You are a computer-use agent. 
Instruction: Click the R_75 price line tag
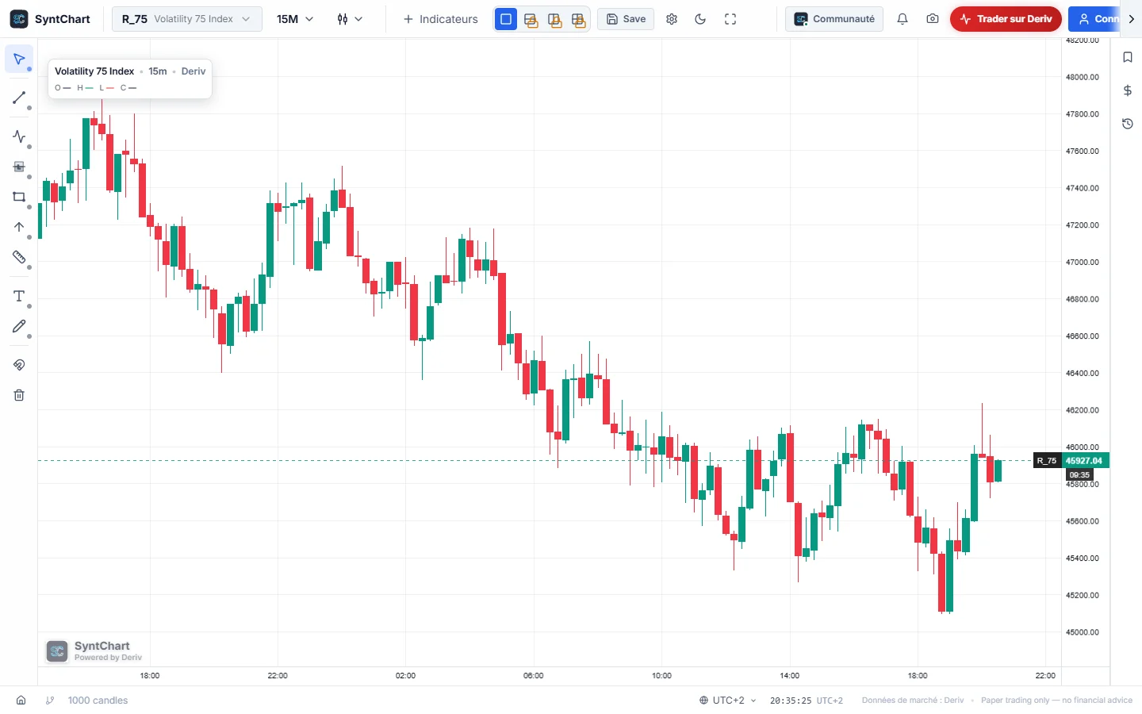[1047, 461]
